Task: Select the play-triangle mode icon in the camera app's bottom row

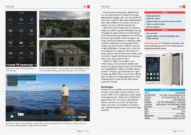Action: [x=21, y=53]
